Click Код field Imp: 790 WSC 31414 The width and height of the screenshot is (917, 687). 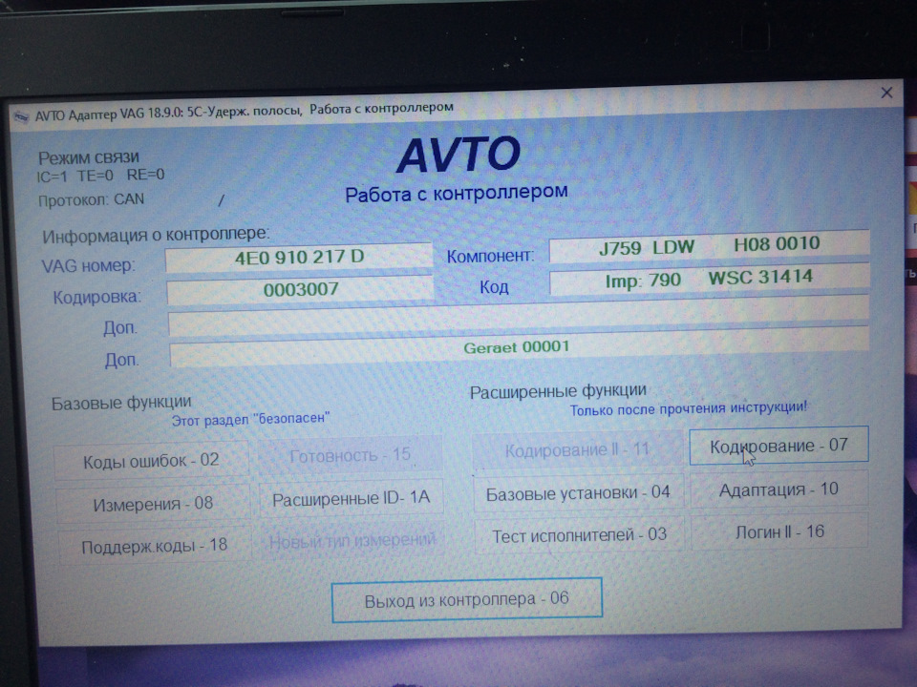click(709, 279)
